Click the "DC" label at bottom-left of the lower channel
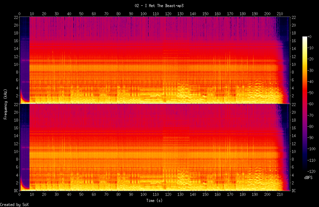This screenshot has height=207, width=319. [16, 191]
